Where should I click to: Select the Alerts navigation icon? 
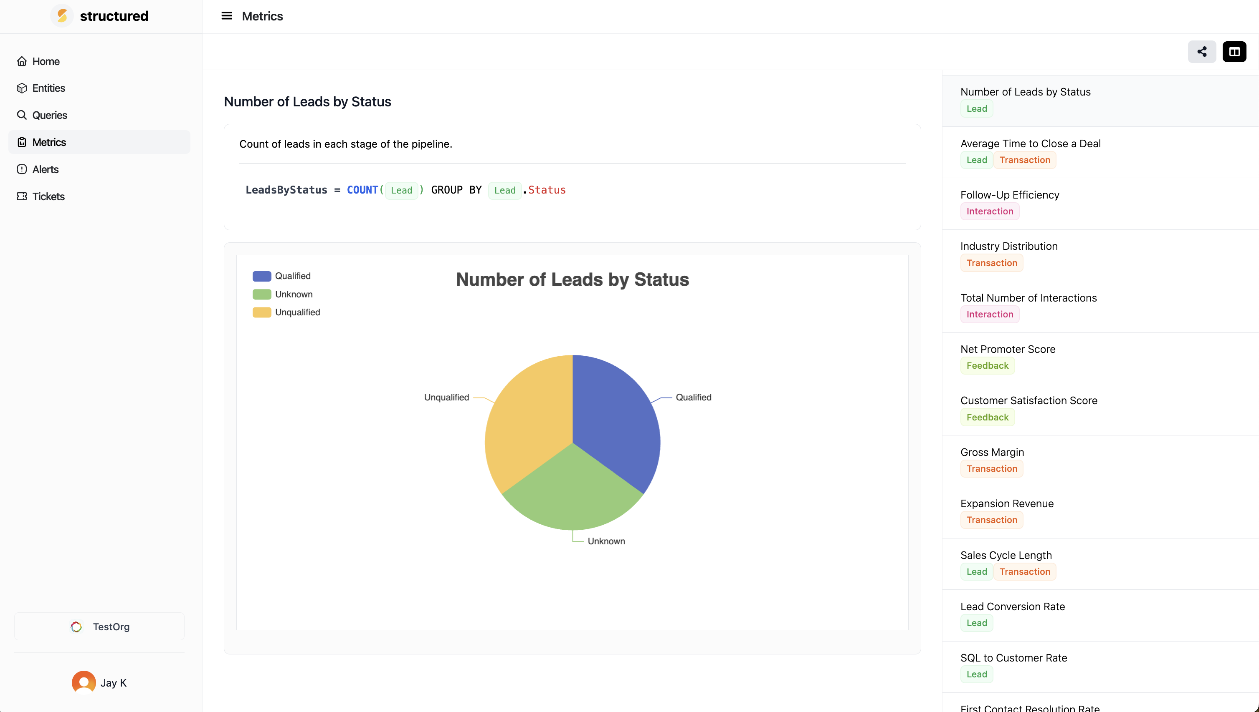pos(21,169)
